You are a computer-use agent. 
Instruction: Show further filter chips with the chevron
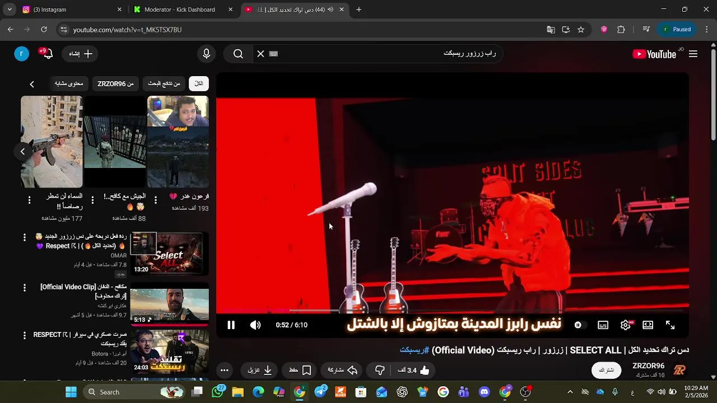pyautogui.click(x=32, y=84)
